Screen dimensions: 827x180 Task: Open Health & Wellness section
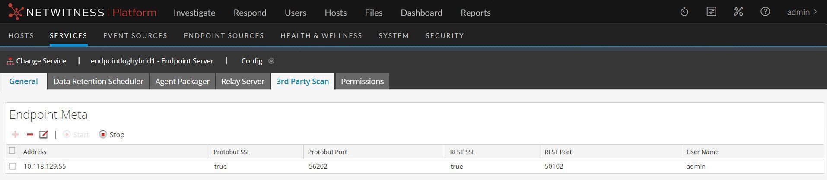(x=321, y=35)
